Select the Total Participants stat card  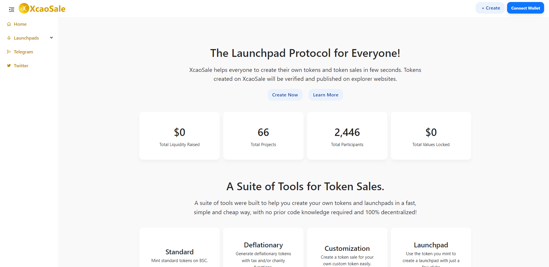347,136
